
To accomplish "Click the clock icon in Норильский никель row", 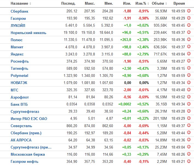I will [x=189, y=32].
